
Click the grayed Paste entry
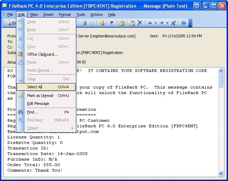[46, 62]
